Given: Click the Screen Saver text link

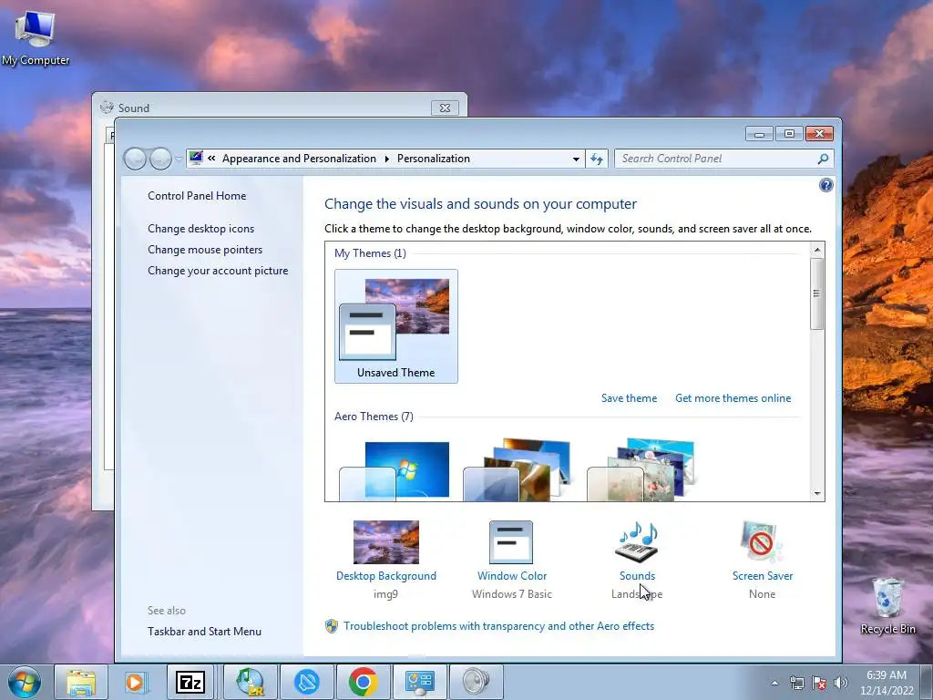Looking at the screenshot, I should 763,576.
